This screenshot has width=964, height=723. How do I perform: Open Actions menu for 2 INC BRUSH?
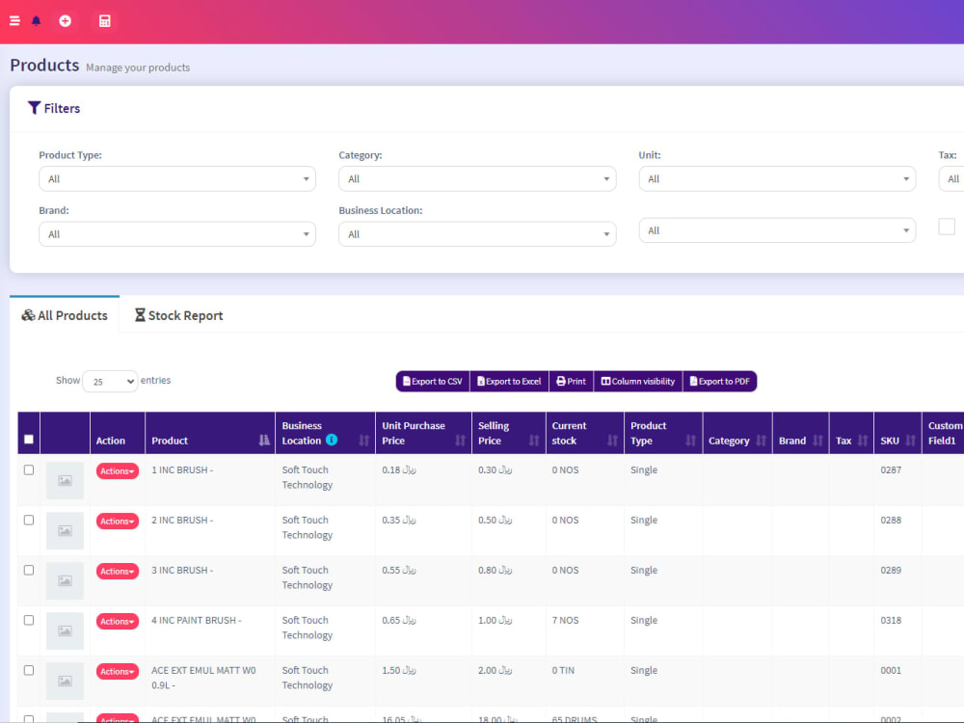coord(118,522)
